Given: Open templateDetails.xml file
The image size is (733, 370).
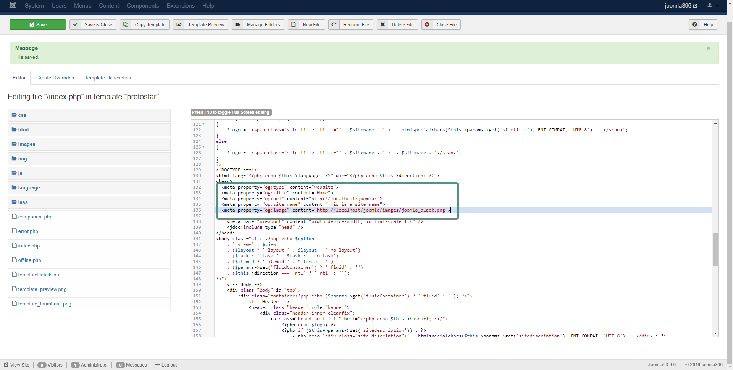Looking at the screenshot, I should [x=40, y=275].
